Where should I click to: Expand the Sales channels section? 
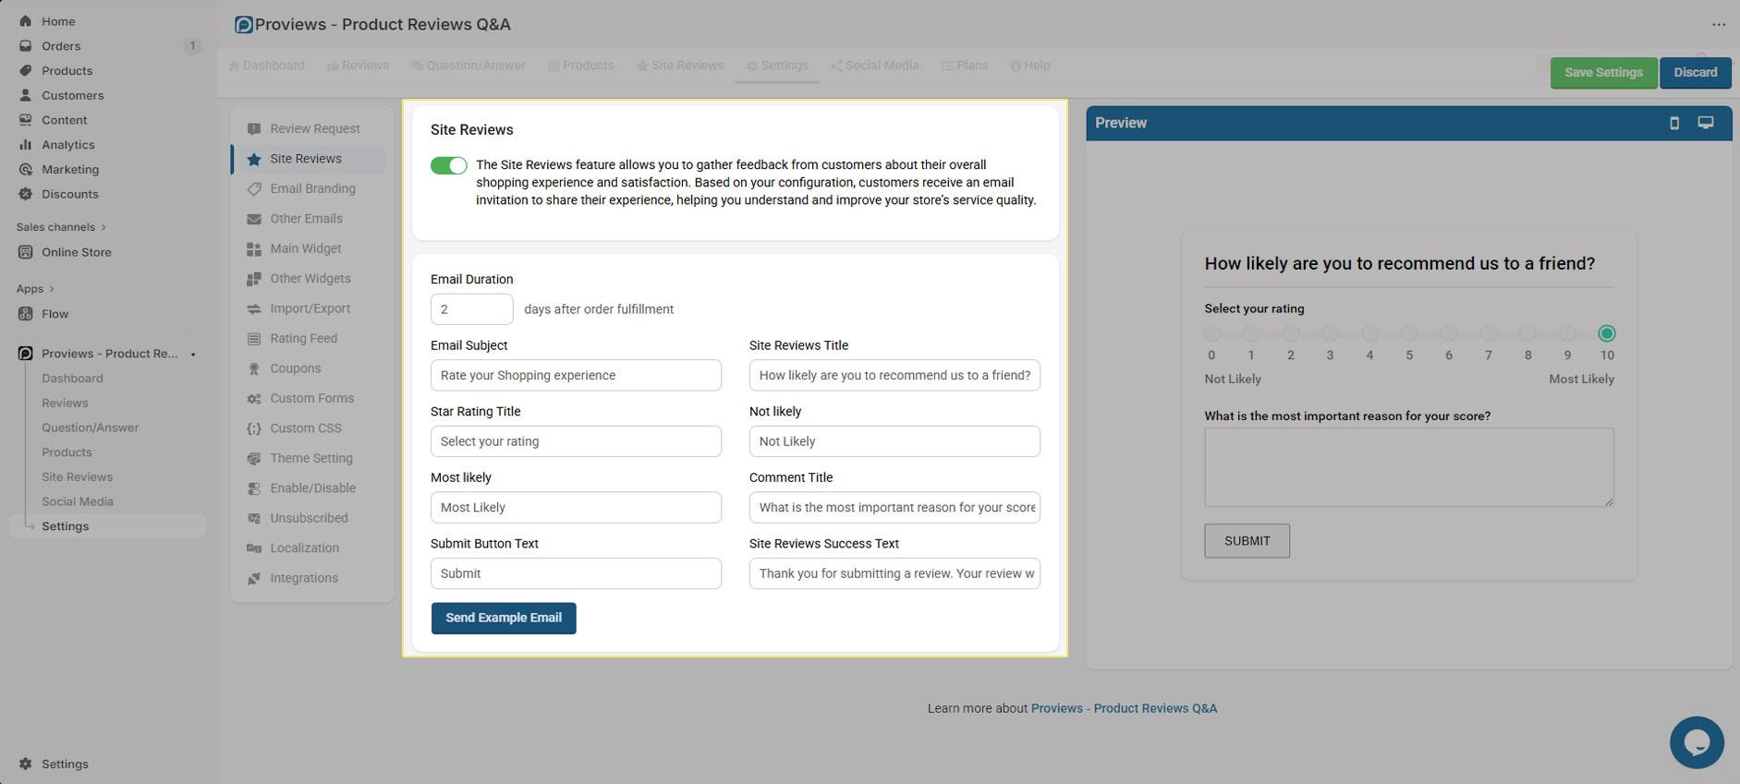pyautogui.click(x=61, y=227)
